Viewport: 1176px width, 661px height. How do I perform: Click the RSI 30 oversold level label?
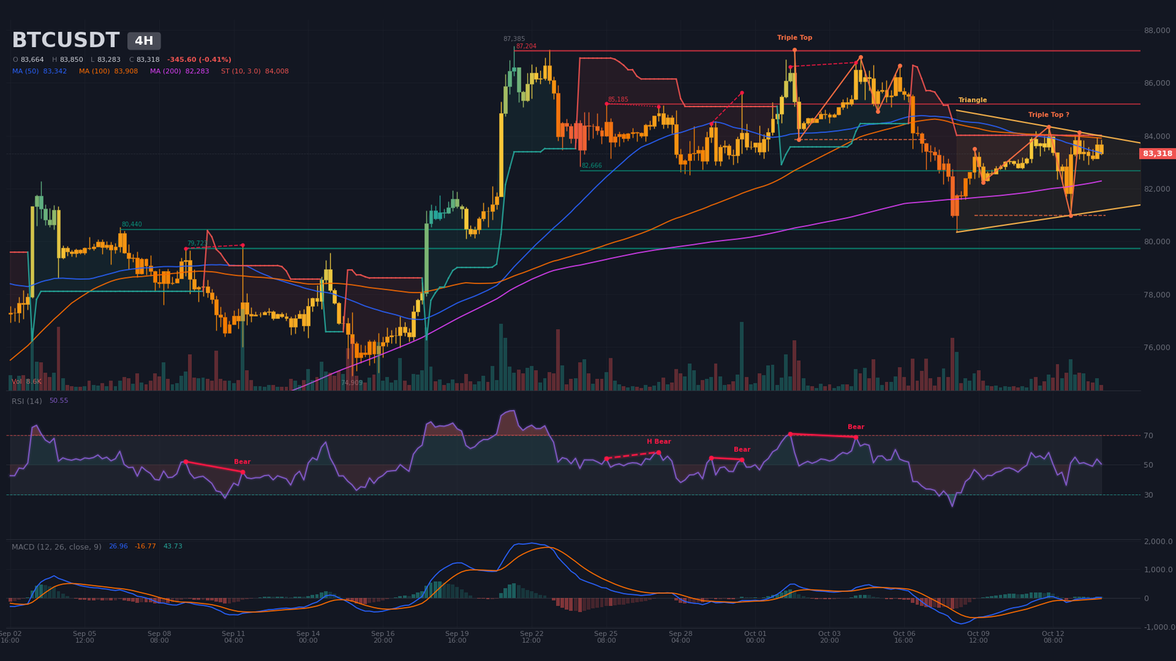1148,495
